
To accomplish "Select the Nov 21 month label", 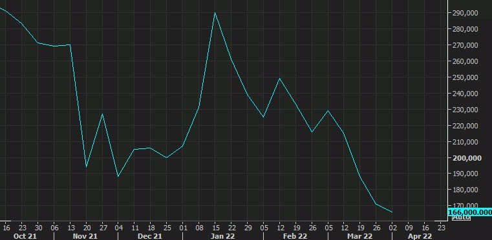I will tap(85, 236).
